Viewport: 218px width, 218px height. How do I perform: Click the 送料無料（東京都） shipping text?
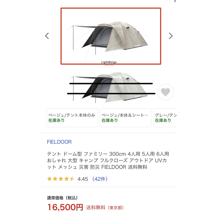pyautogui.click(x=105, y=208)
